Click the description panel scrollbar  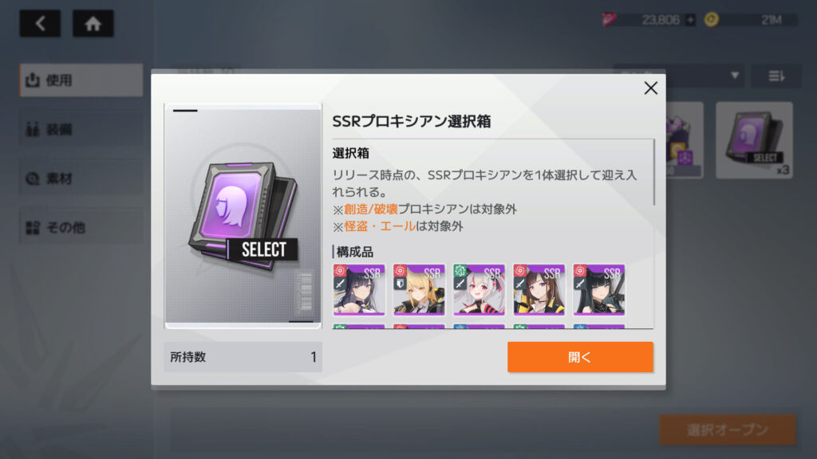654,172
